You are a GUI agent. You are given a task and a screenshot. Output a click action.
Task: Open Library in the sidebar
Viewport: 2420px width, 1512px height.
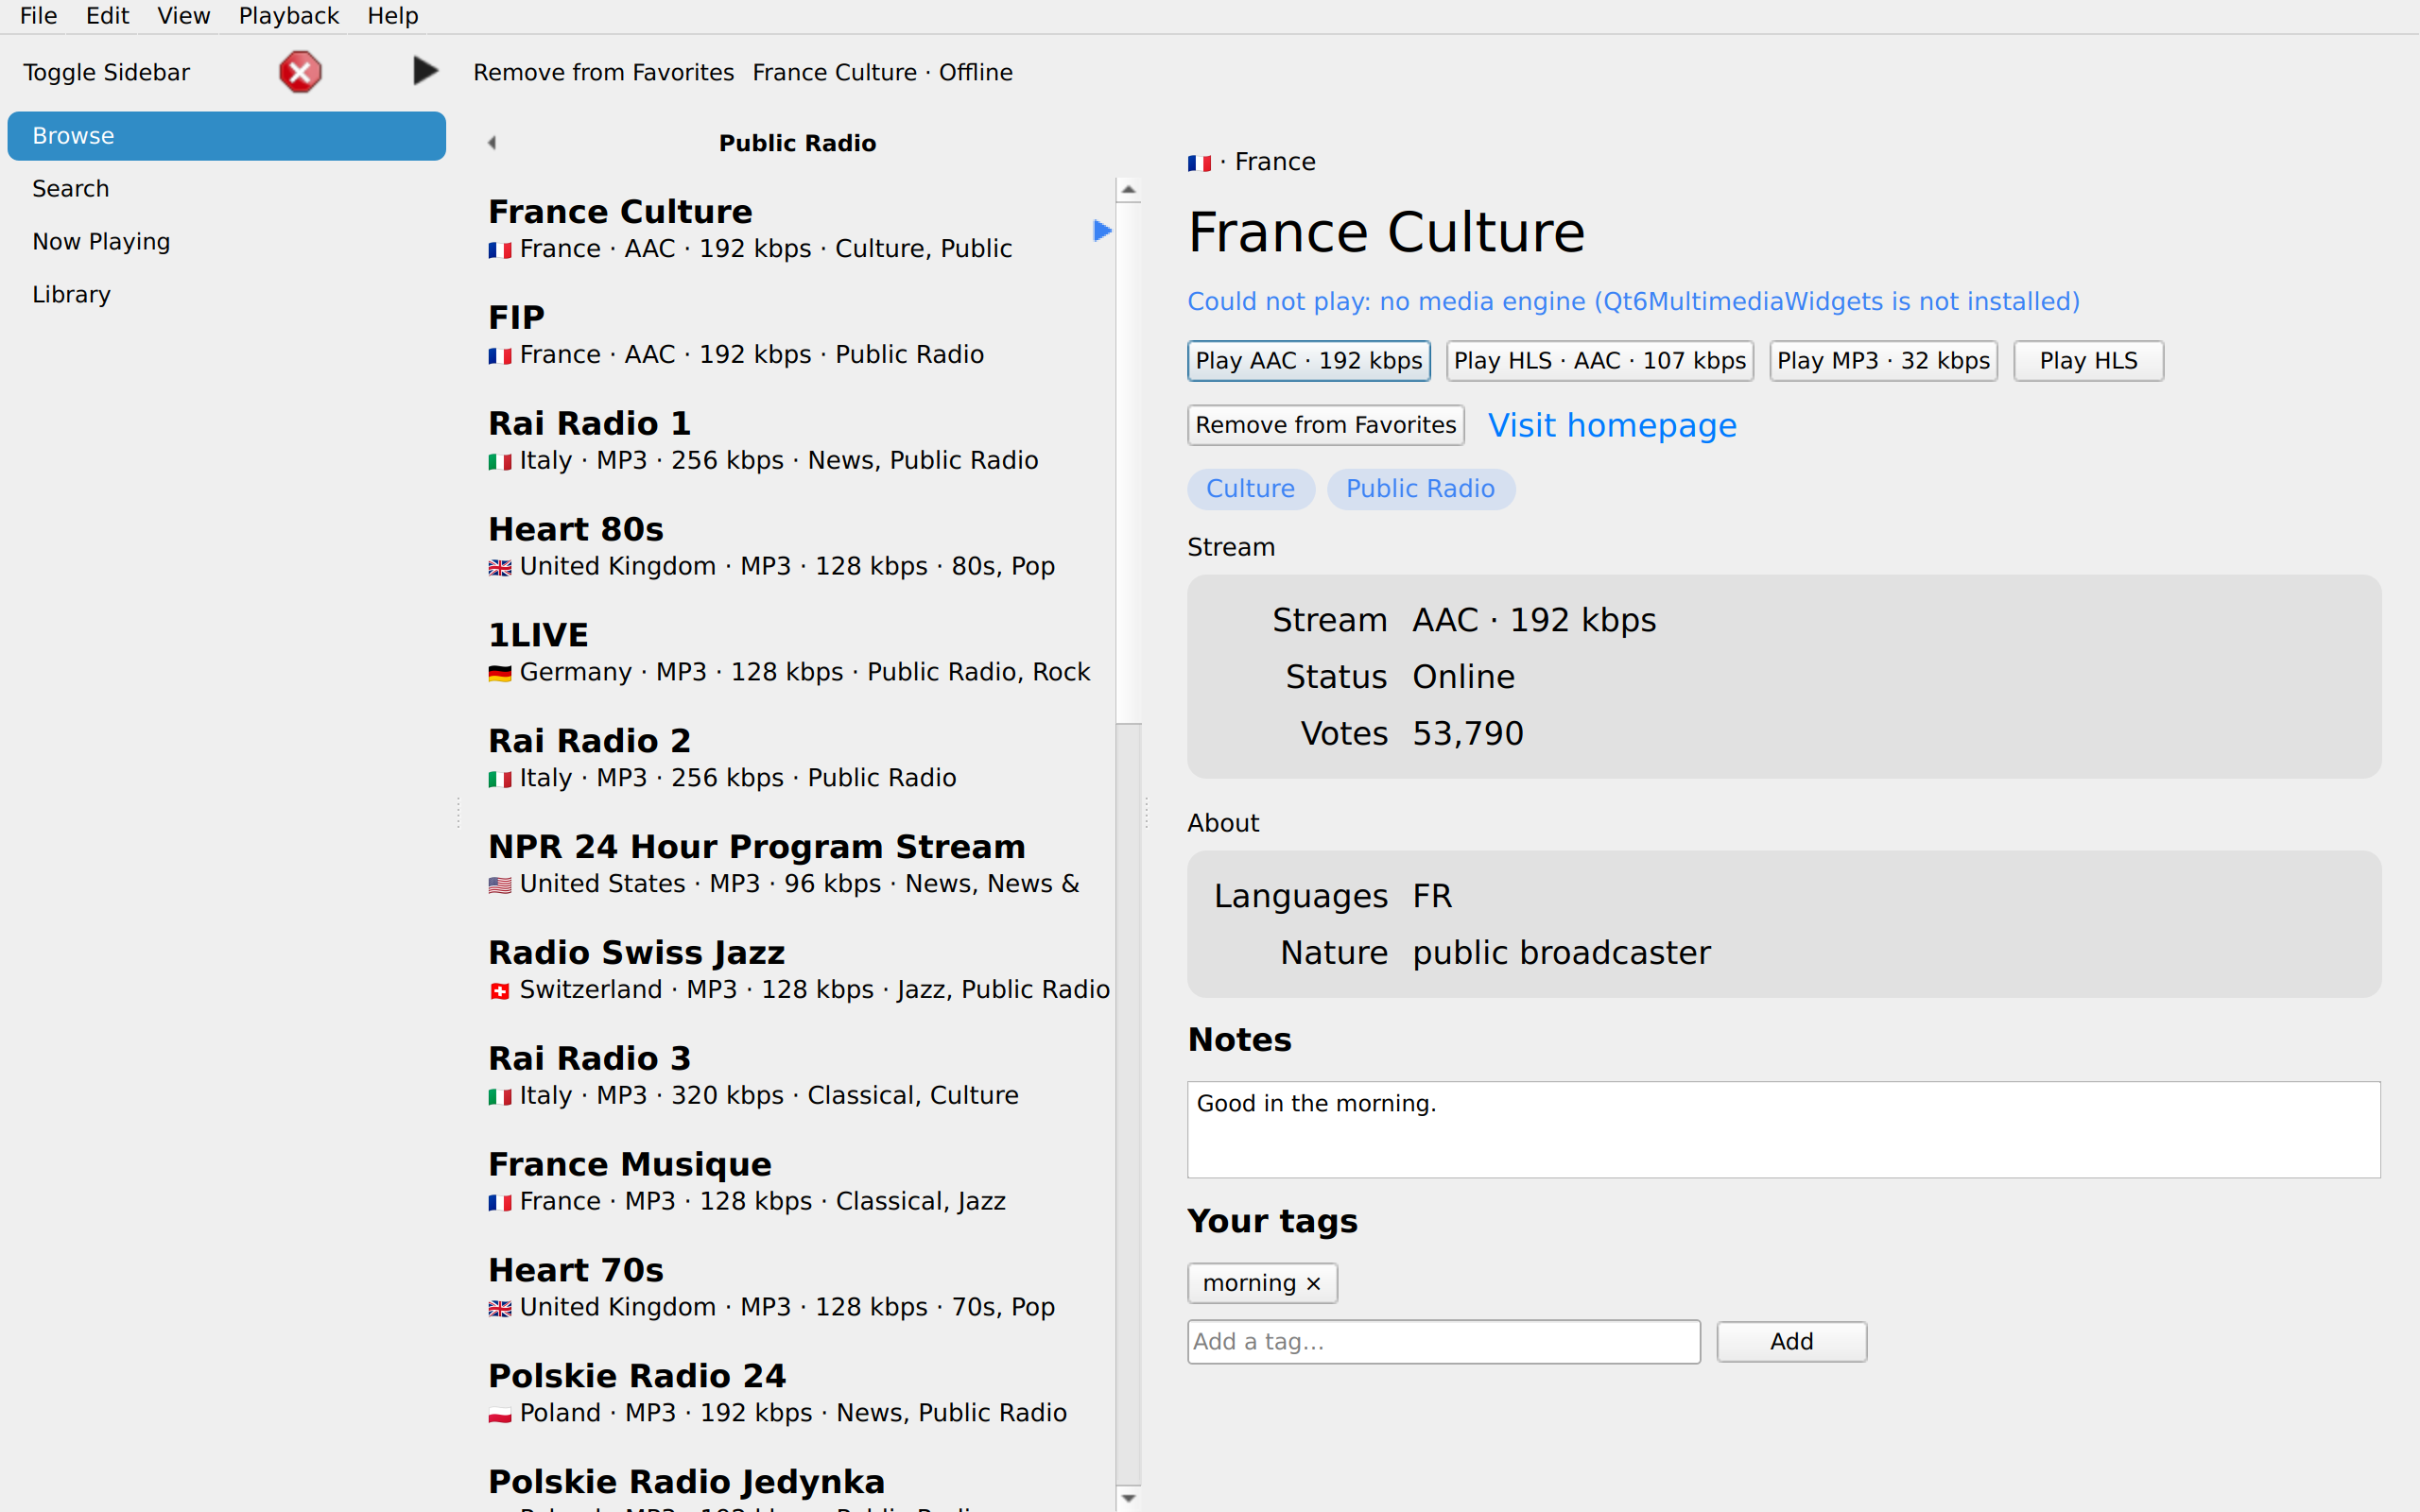click(x=227, y=295)
